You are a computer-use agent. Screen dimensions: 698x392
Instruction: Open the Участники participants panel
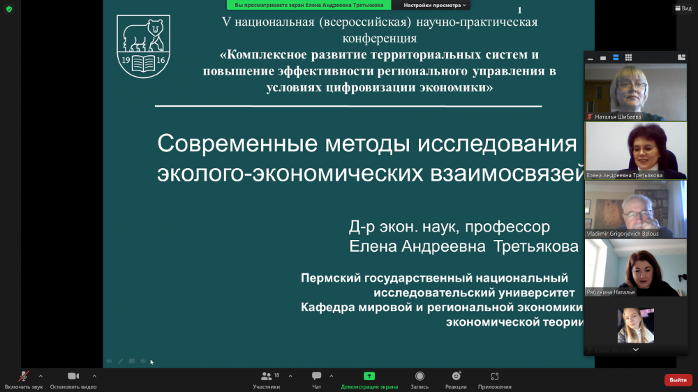[x=266, y=379]
